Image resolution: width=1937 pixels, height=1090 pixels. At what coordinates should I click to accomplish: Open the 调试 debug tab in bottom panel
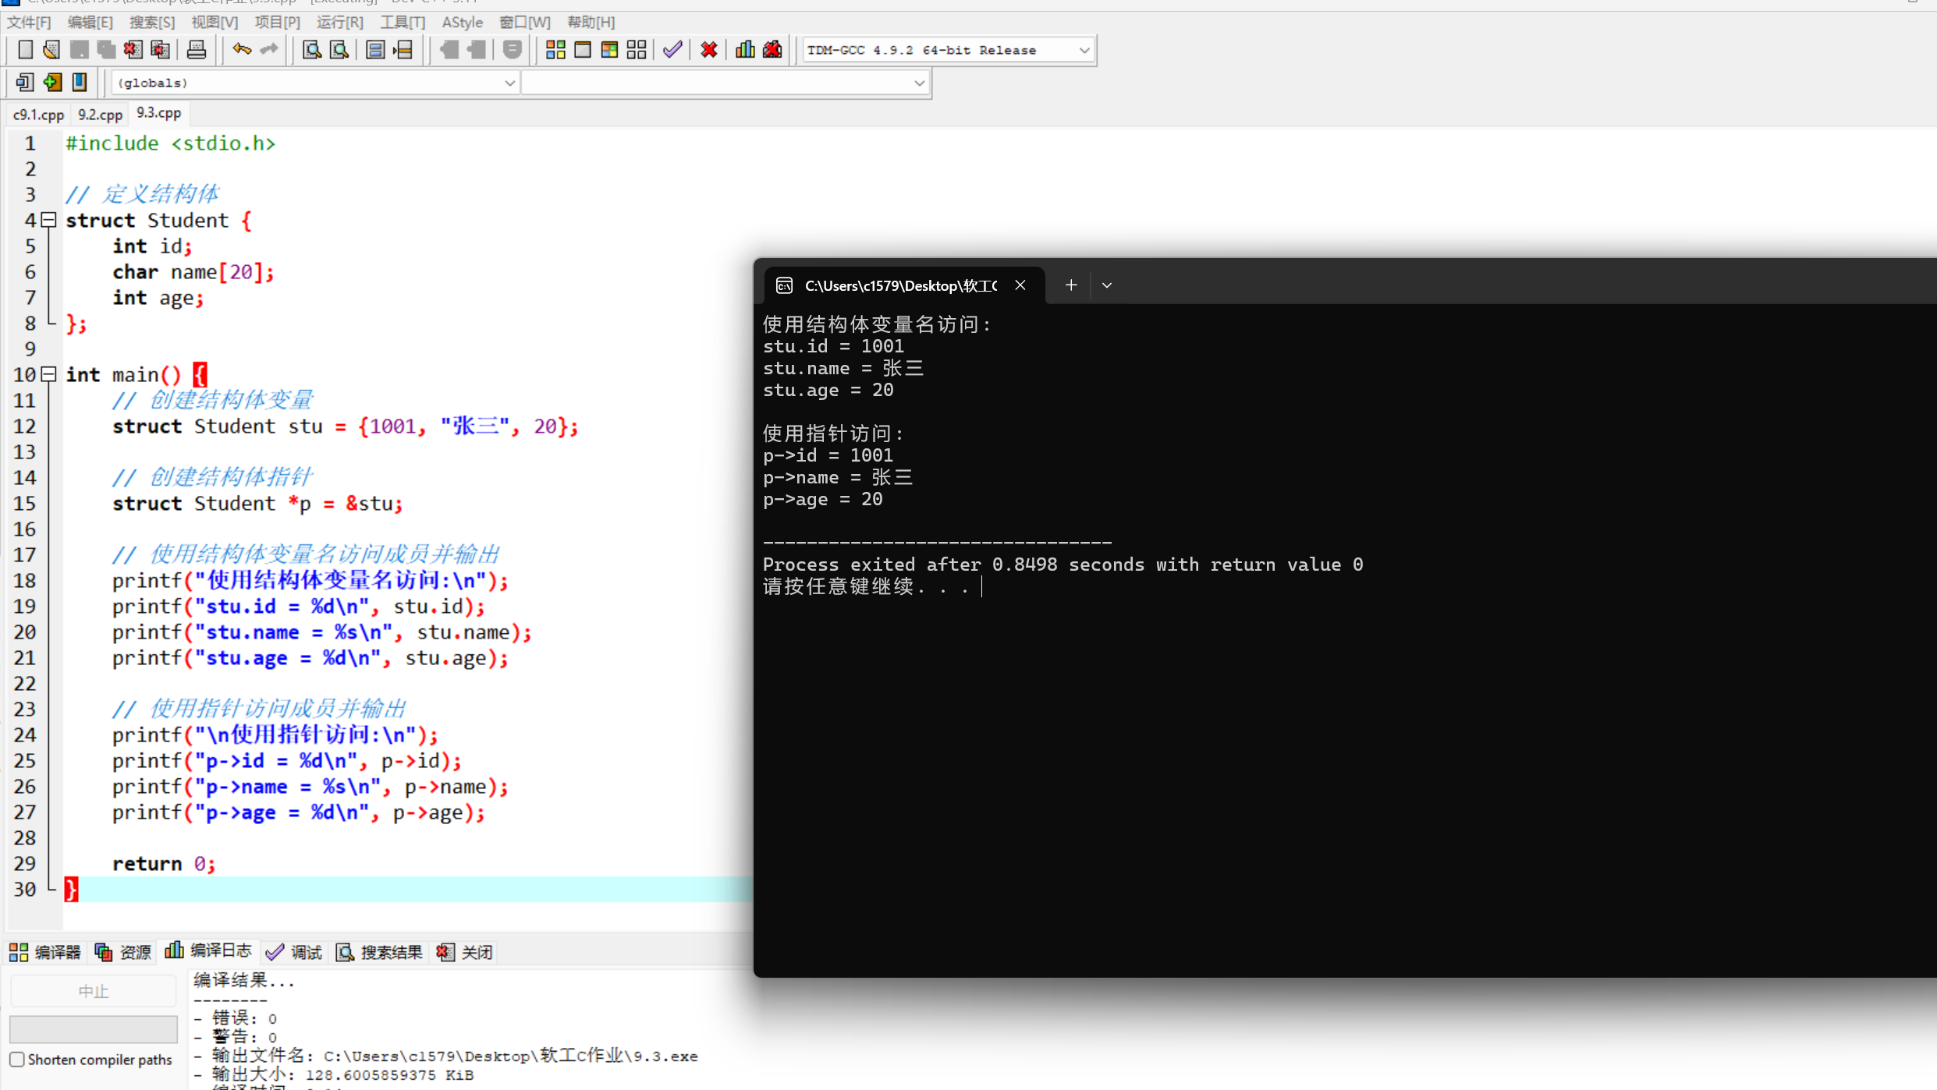(x=295, y=952)
